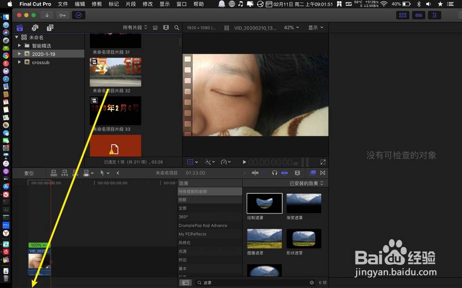Open the Effects browser icon in timeline toolbar
The image size is (462, 288).
(x=312, y=173)
